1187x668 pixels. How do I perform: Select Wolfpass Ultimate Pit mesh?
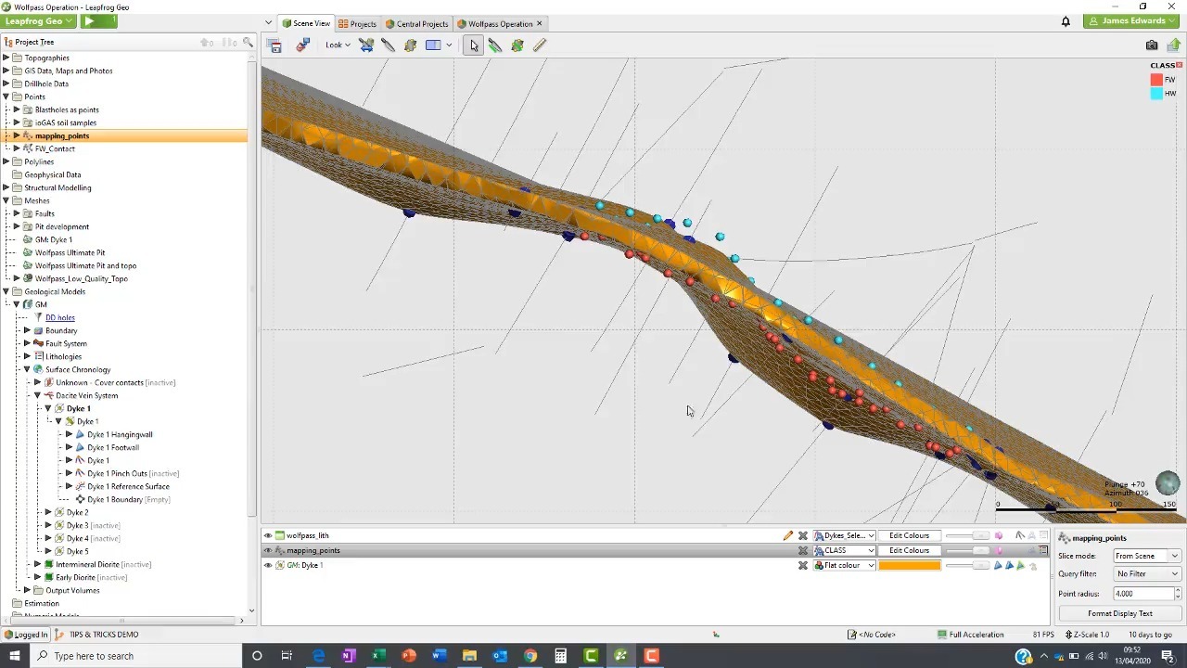(70, 252)
